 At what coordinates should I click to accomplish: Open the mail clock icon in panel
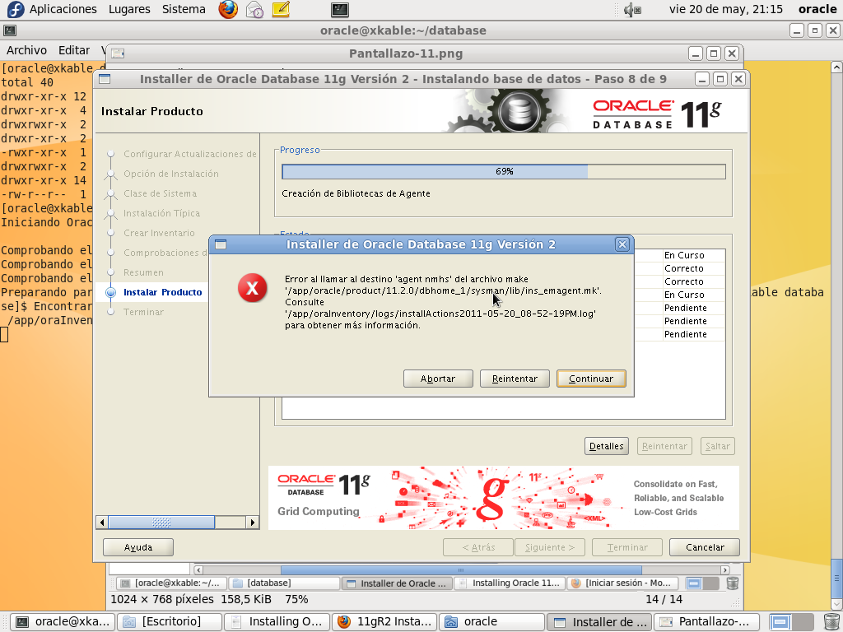254,9
